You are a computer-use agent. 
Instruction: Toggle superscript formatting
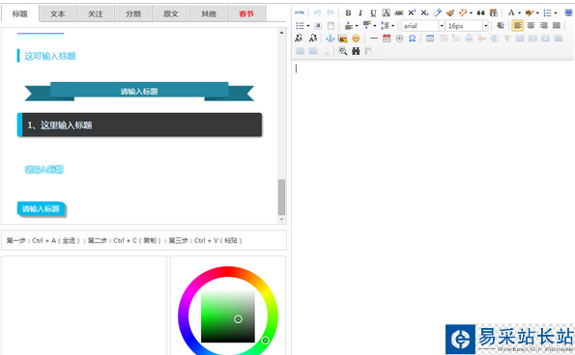click(412, 13)
